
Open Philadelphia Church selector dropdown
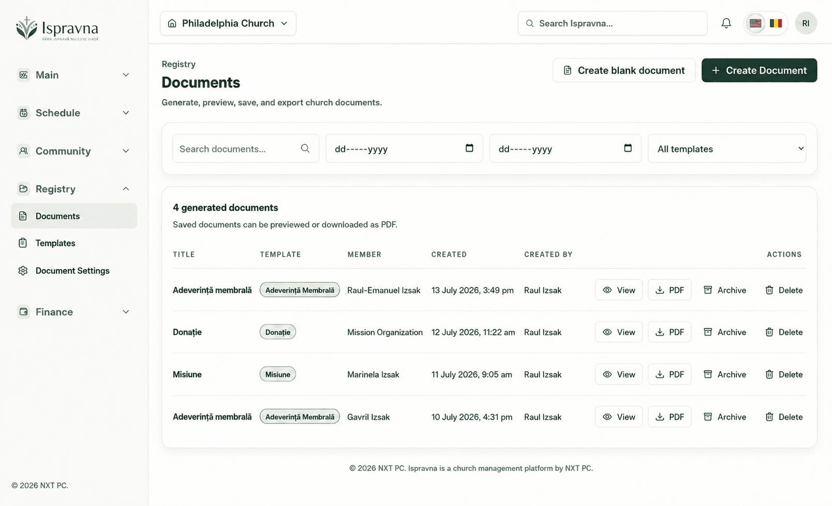click(228, 23)
